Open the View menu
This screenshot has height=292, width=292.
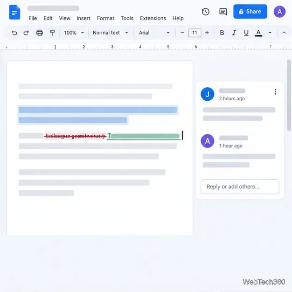(x=65, y=18)
